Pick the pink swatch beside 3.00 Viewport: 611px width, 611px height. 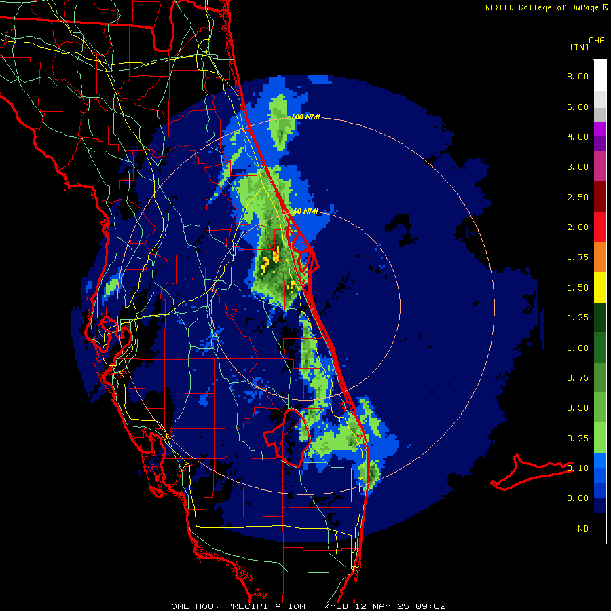[599, 166]
